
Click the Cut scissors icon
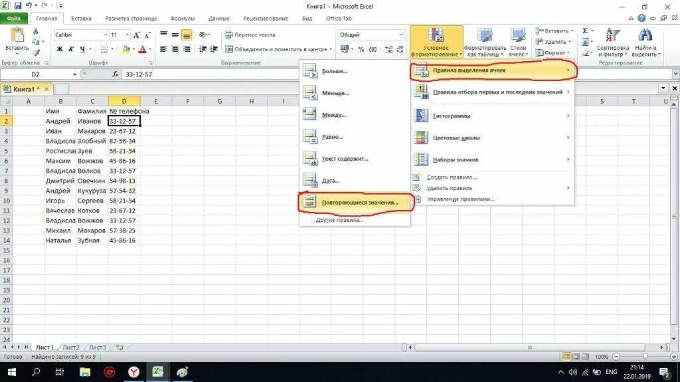[36, 31]
